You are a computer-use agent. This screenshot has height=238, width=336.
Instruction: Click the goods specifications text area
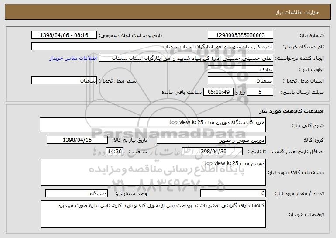(x=153, y=172)
